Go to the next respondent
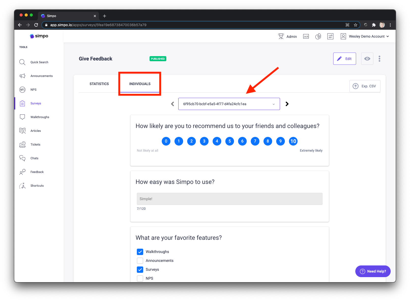 (x=287, y=104)
